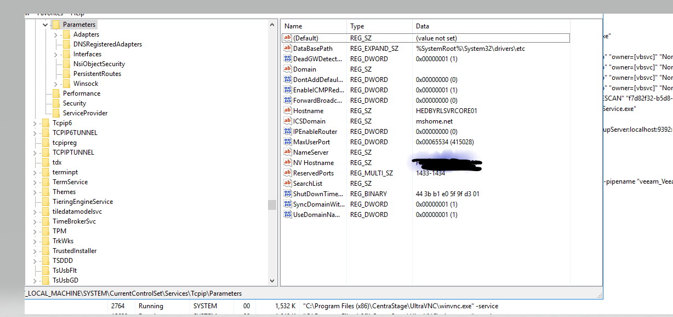This screenshot has width=673, height=317.
Task: Open the DNSRegisteredAdapters key
Action: 107,44
